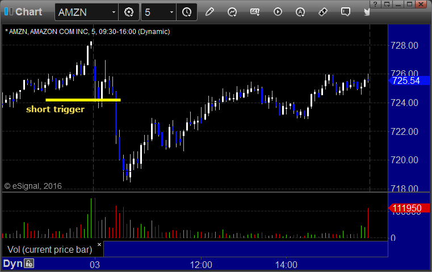
Task: Click the short trigger text annotation
Action: click(x=55, y=109)
